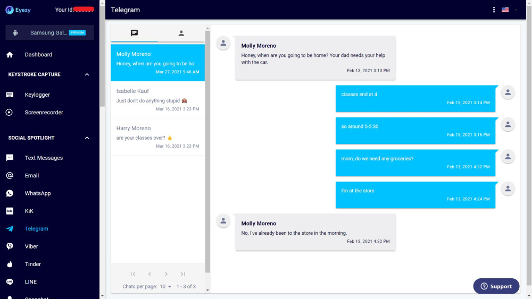Click avatar beside 'I'm at the store'
Screen dimensions: 532x299
508,189
